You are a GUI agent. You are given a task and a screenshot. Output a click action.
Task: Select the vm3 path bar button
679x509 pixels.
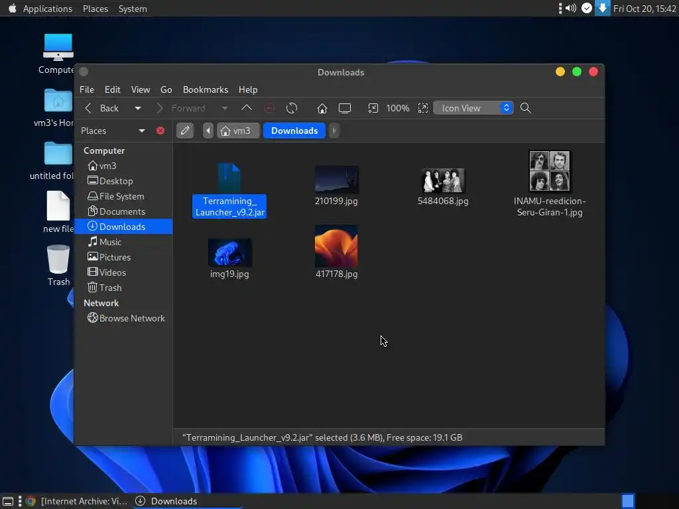coord(237,131)
